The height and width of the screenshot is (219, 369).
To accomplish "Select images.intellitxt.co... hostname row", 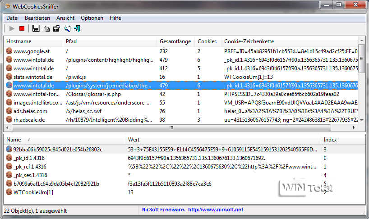I will pos(37,103).
